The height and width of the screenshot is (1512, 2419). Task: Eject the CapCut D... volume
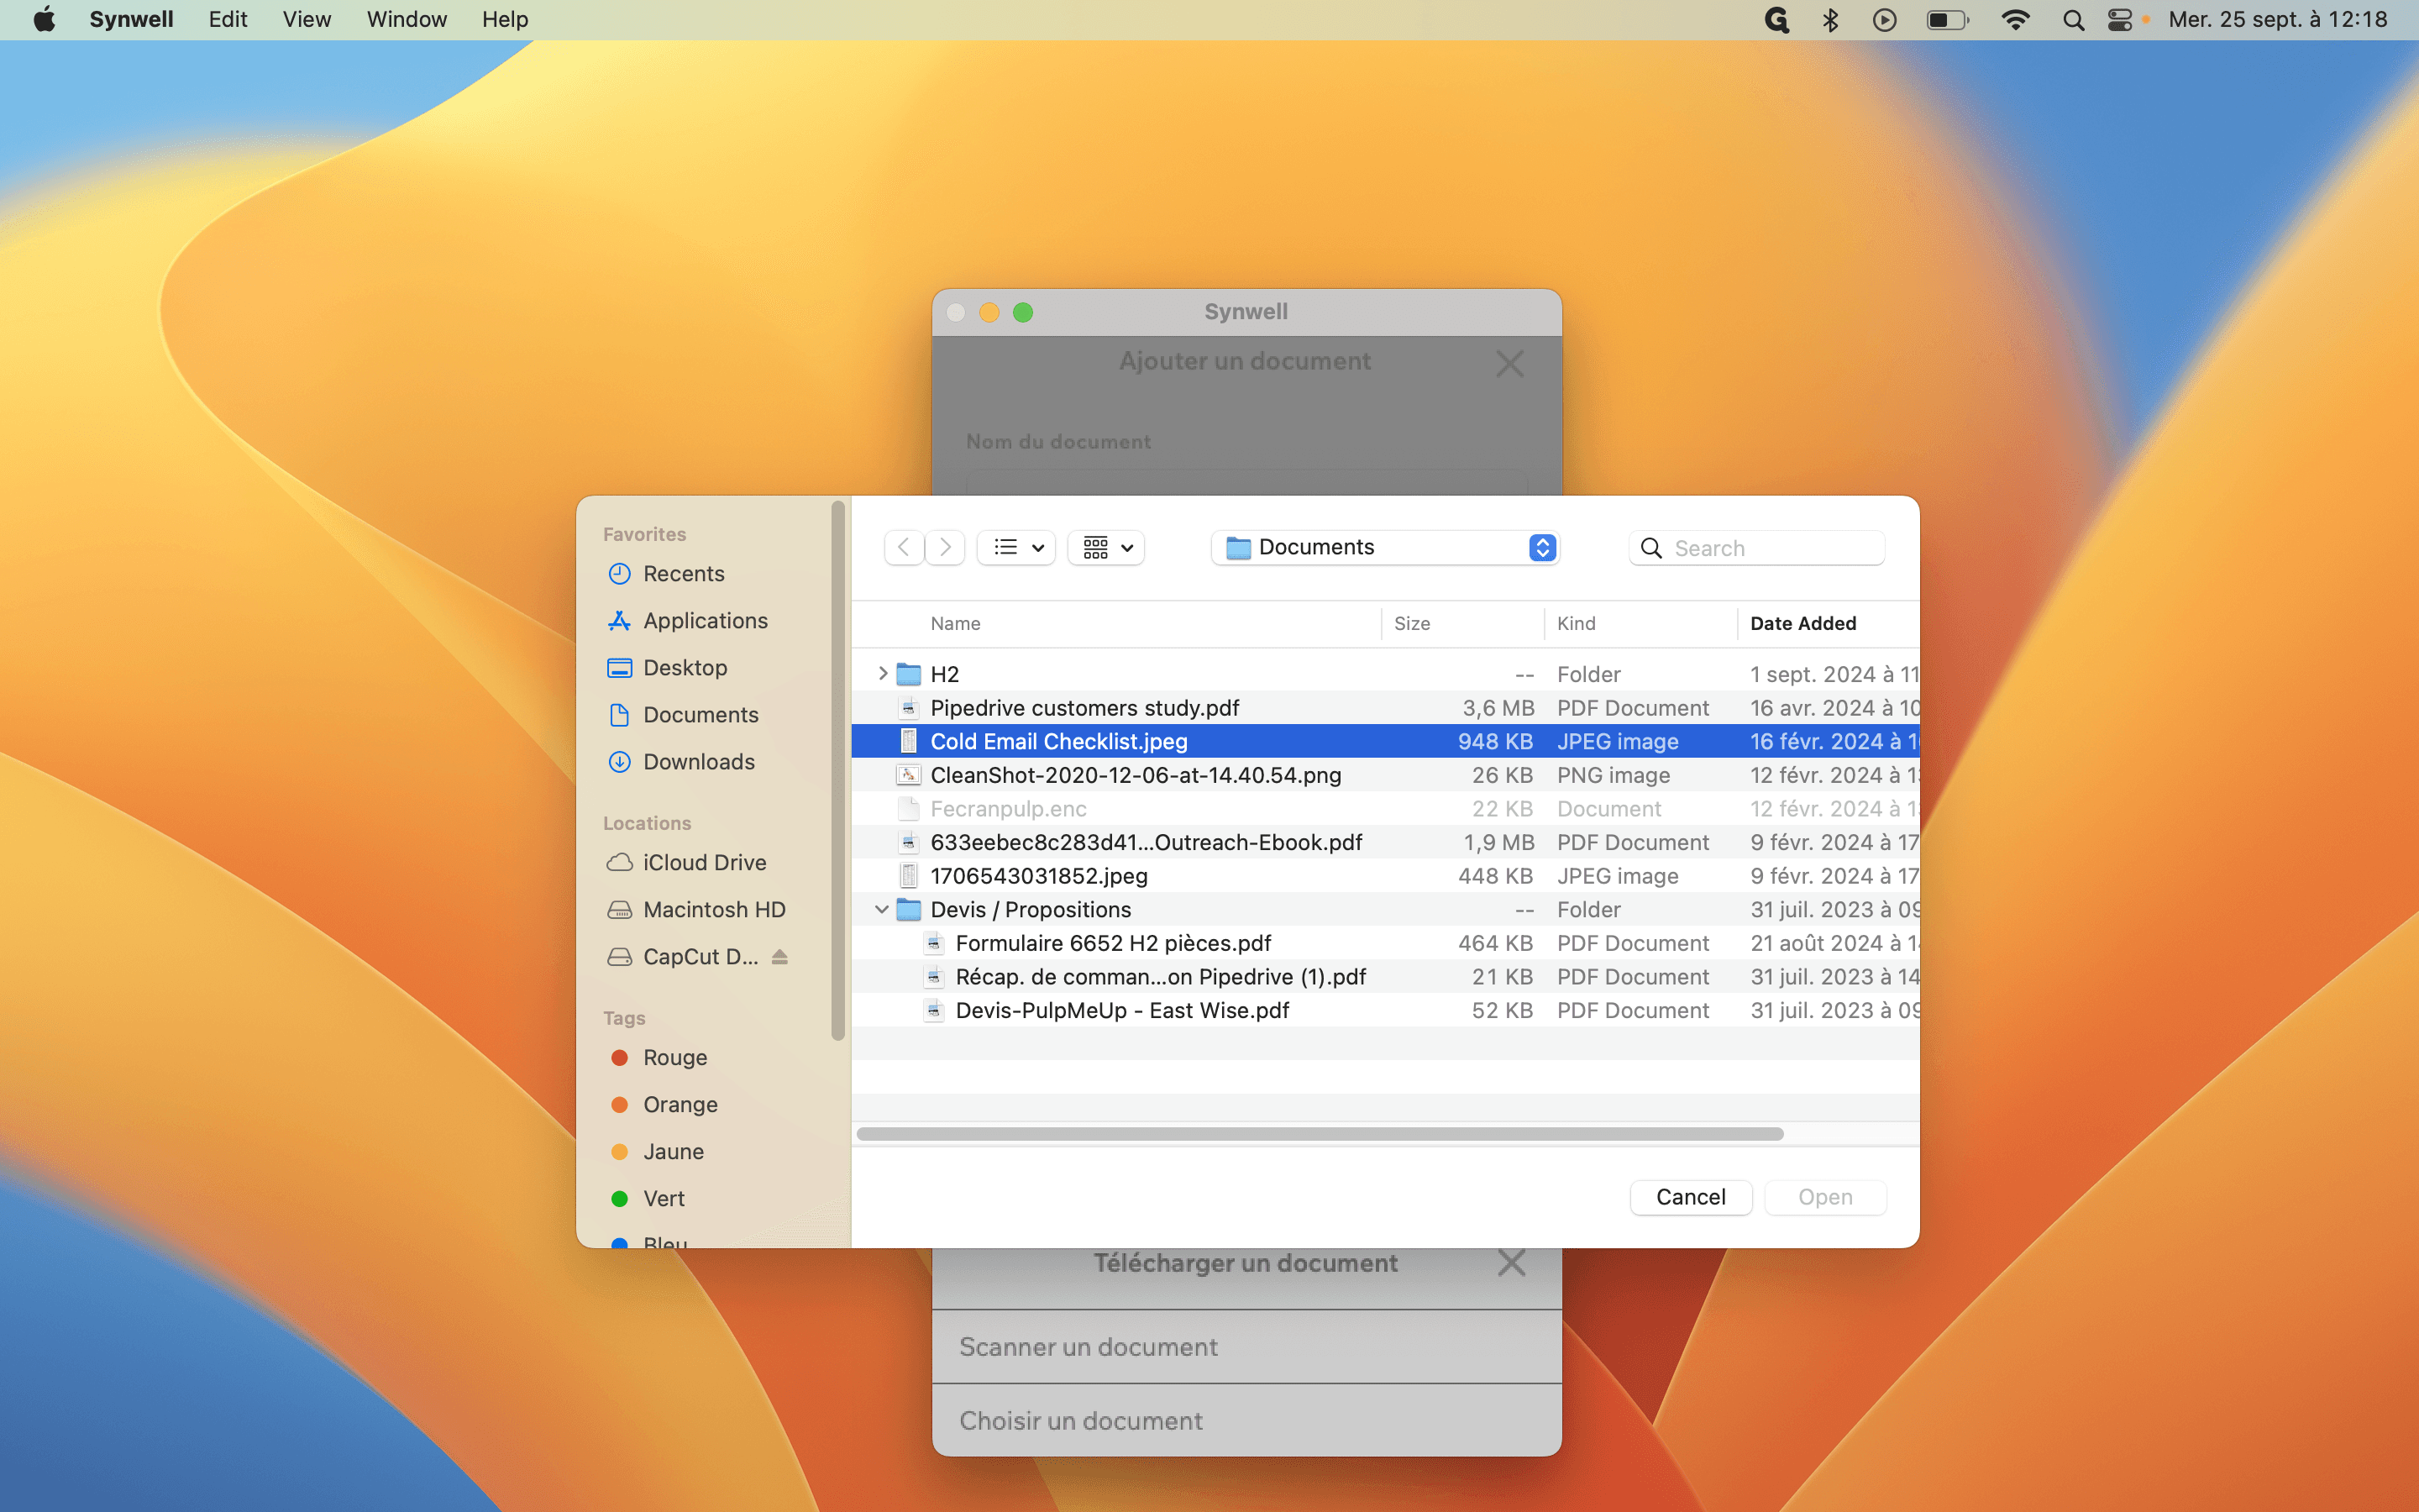[779, 957]
